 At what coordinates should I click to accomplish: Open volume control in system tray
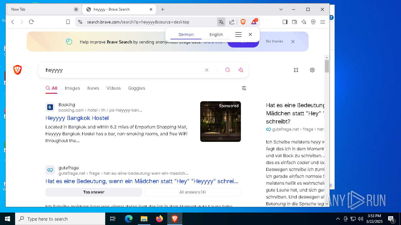[x=361, y=219]
